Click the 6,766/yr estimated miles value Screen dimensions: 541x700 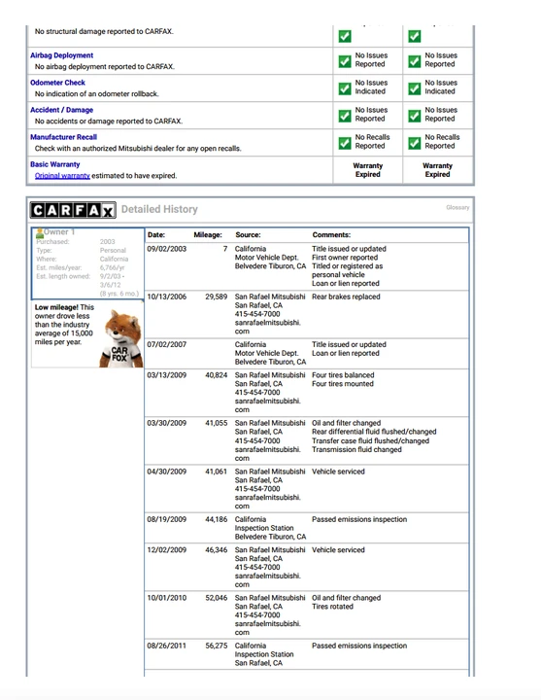click(x=112, y=267)
